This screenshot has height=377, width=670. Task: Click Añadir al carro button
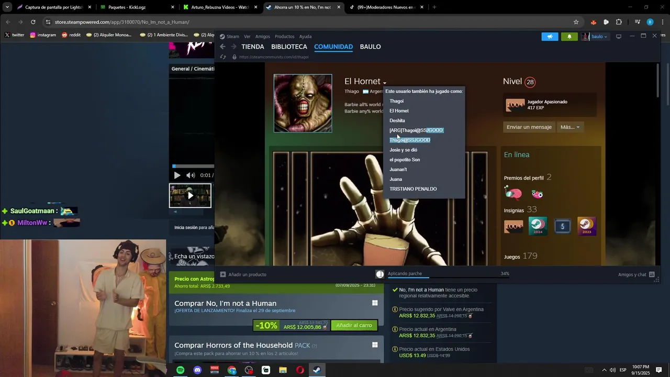[354, 325]
